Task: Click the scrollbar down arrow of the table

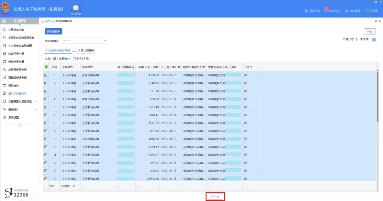Action: tap(377, 191)
